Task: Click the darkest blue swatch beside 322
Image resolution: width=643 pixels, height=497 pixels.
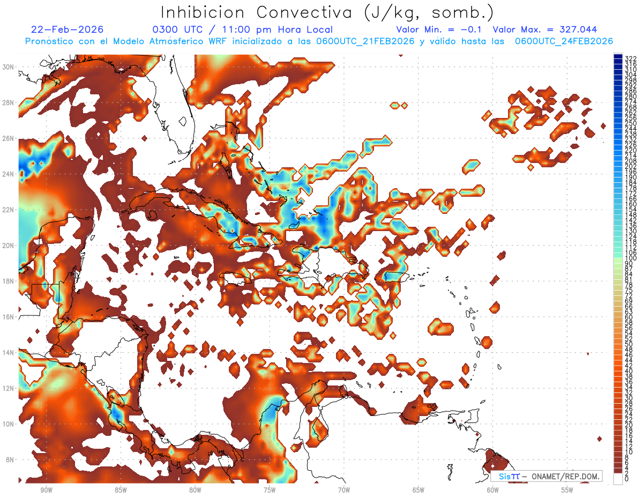Action: coord(618,56)
